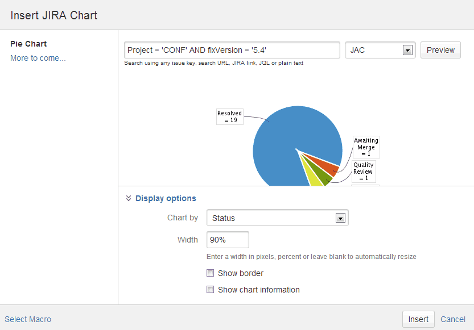Toggle the Show border checkbox
The height and width of the screenshot is (330, 474).
pyautogui.click(x=210, y=273)
